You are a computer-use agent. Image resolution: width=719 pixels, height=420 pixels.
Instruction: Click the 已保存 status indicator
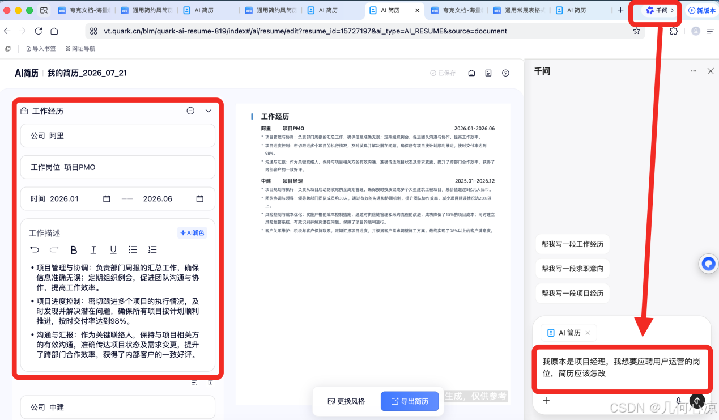(x=443, y=73)
